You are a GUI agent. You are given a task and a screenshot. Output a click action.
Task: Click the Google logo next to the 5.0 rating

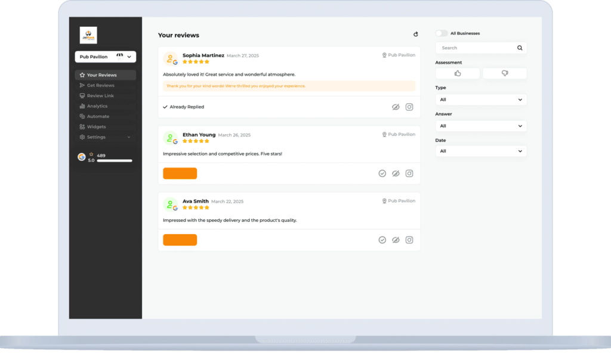tap(81, 157)
